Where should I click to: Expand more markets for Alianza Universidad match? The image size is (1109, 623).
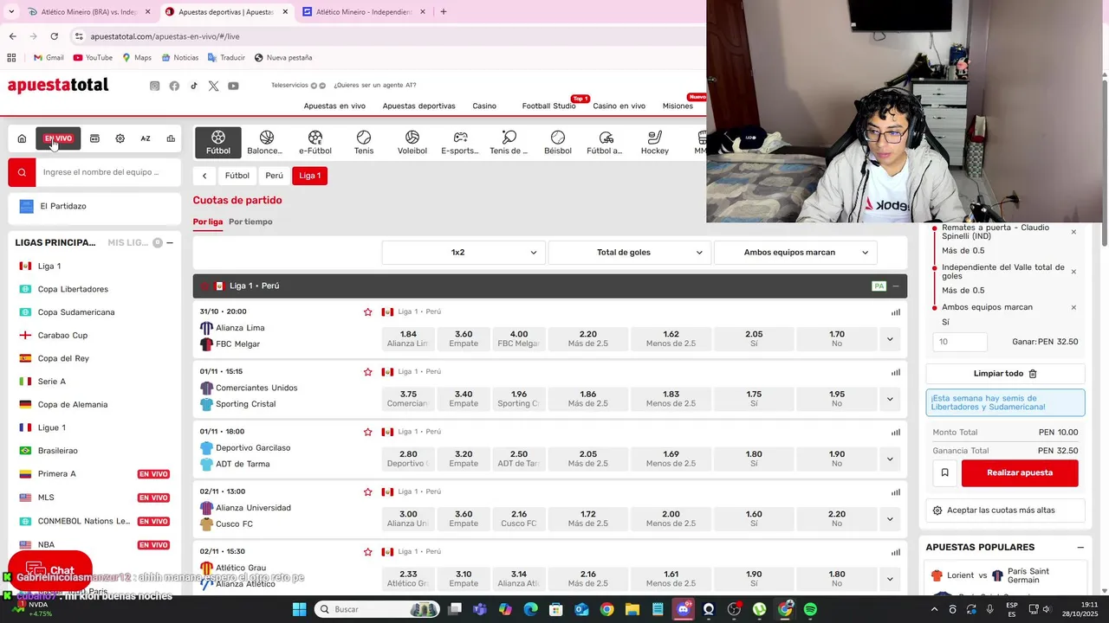tap(889, 519)
